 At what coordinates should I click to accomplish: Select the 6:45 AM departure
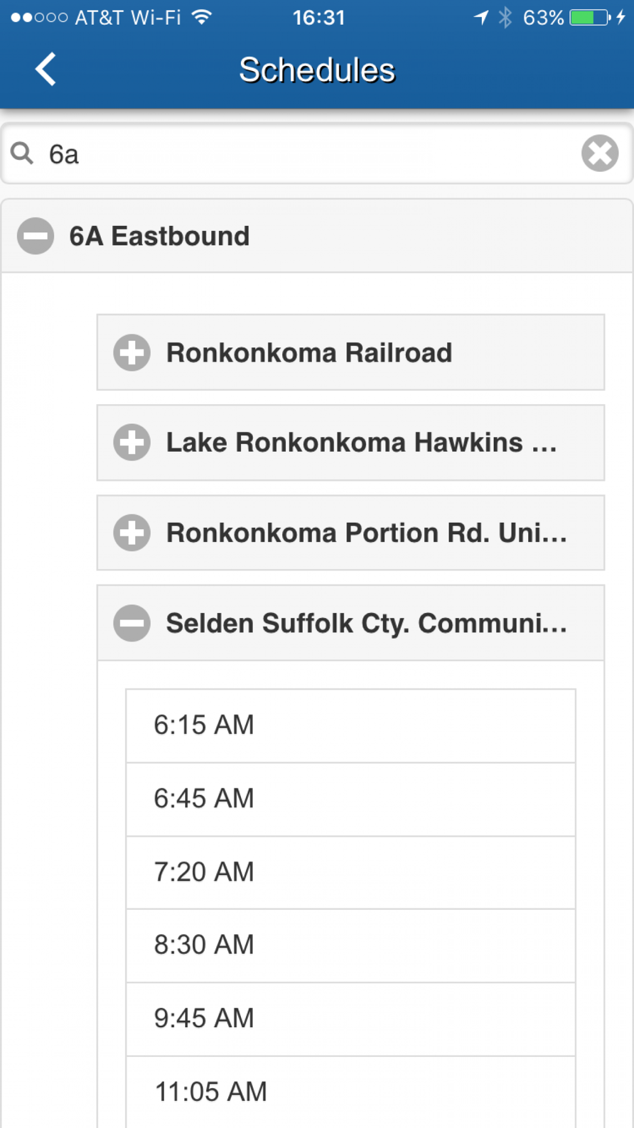(x=351, y=799)
